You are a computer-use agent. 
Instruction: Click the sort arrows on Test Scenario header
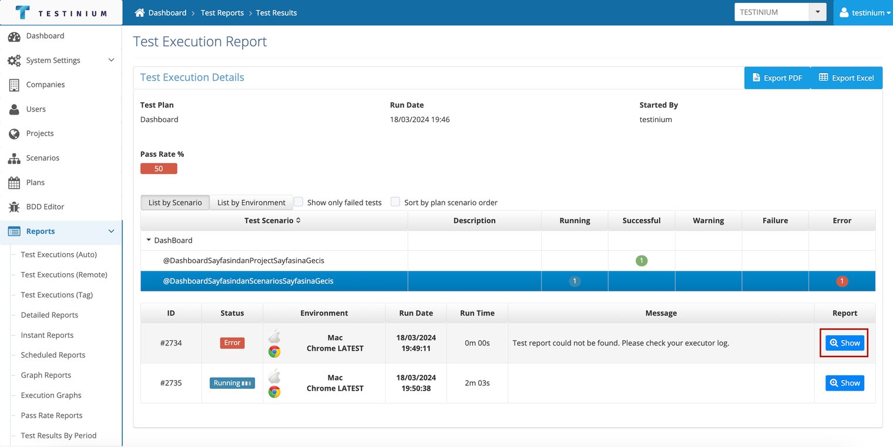click(298, 220)
